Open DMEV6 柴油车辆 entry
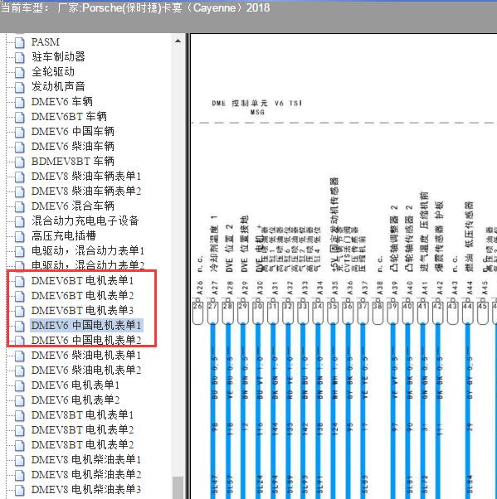Image resolution: width=497 pixels, height=499 pixels. pyautogui.click(x=73, y=147)
